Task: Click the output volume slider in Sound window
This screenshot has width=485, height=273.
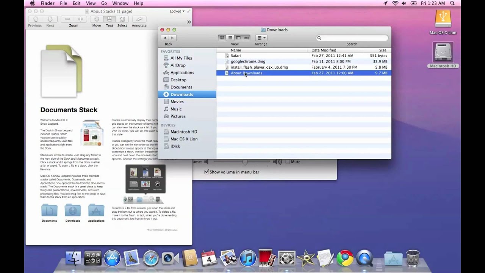Action: click(242, 162)
